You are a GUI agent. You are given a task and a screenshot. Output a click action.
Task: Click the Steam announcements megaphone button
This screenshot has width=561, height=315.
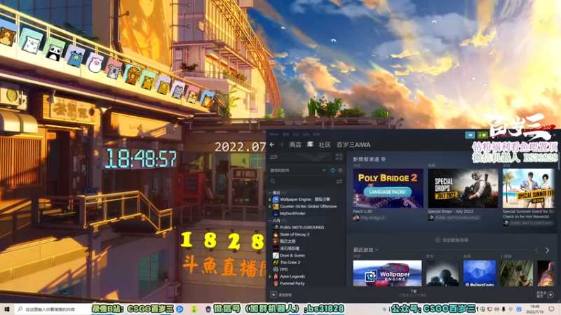click(x=470, y=134)
